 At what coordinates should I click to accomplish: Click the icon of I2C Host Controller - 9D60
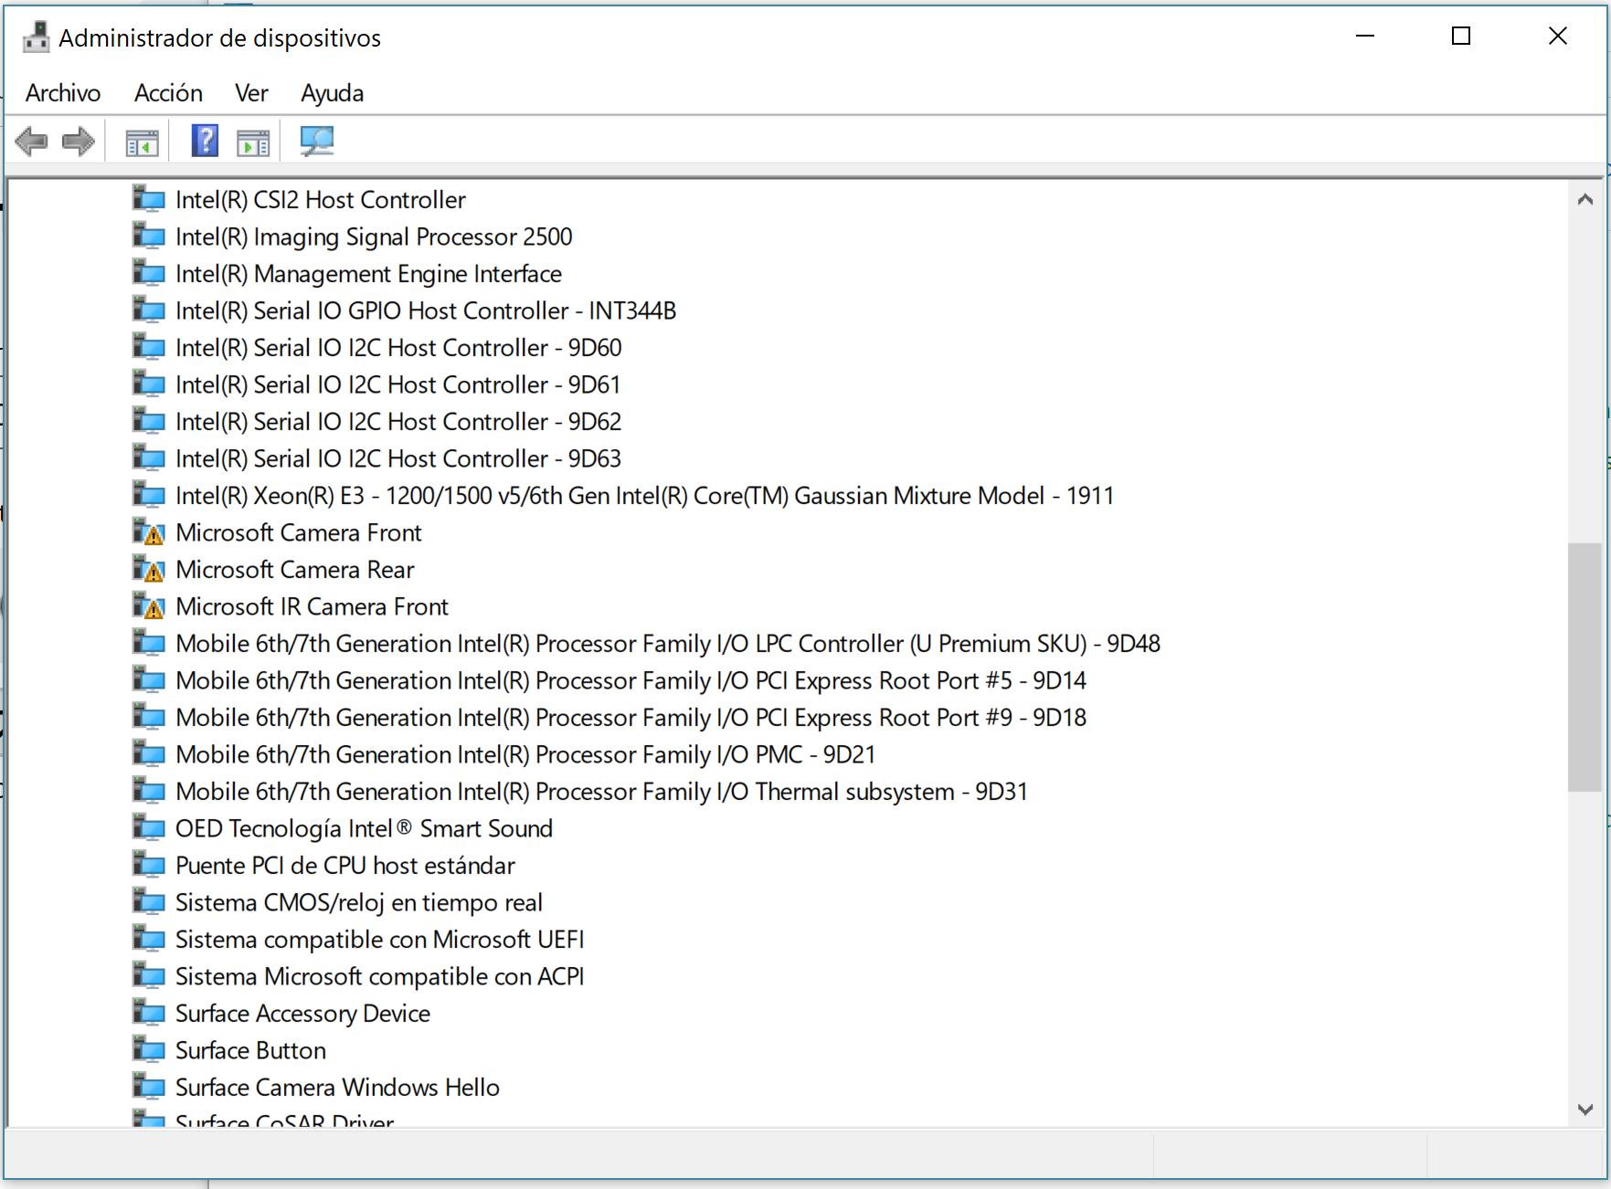click(149, 347)
